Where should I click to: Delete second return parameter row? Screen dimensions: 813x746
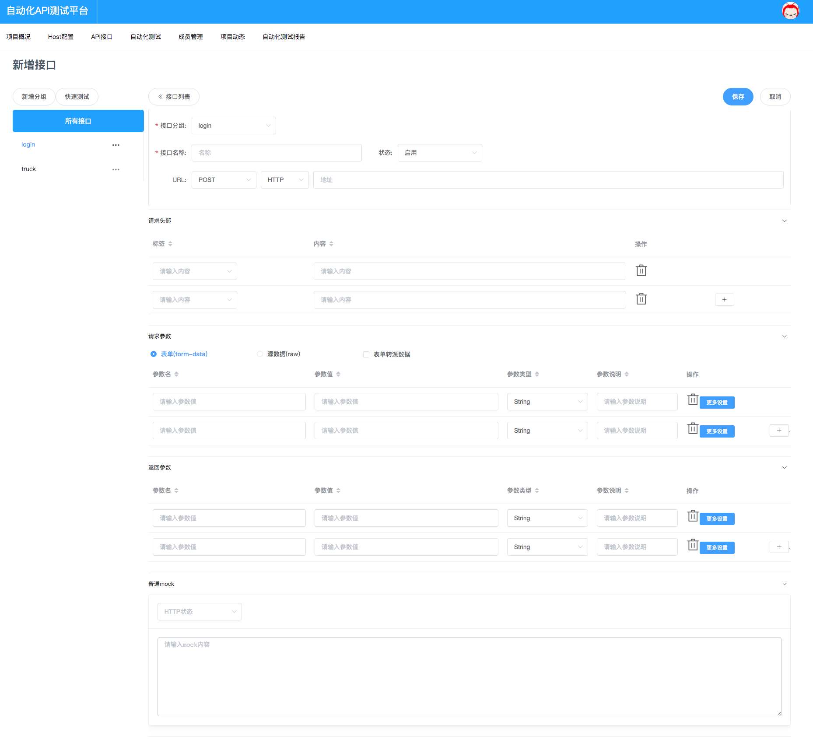click(x=693, y=545)
